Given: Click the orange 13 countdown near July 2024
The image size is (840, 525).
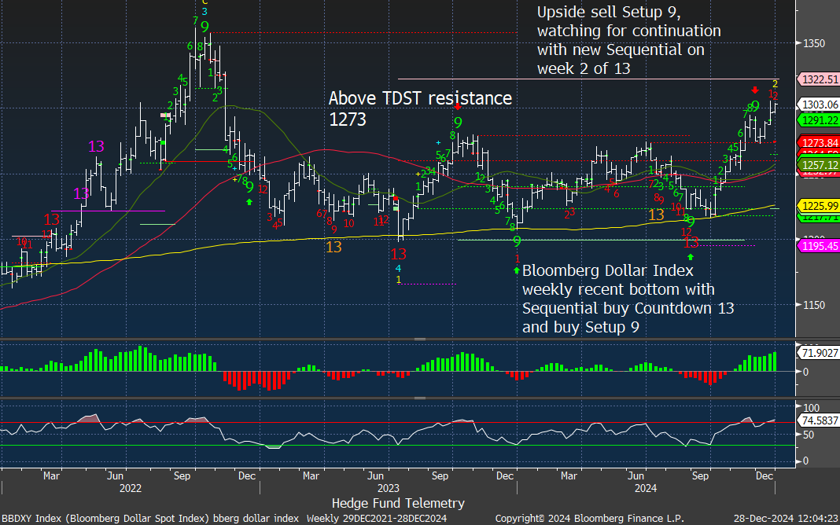Looking at the screenshot, I should coord(656,215).
